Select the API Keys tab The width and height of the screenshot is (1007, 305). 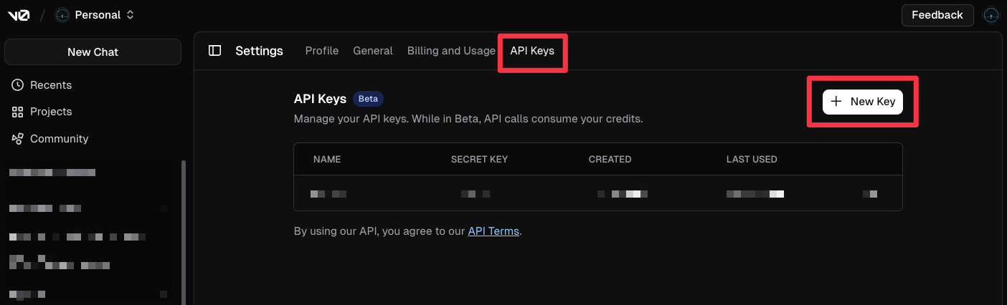click(532, 51)
